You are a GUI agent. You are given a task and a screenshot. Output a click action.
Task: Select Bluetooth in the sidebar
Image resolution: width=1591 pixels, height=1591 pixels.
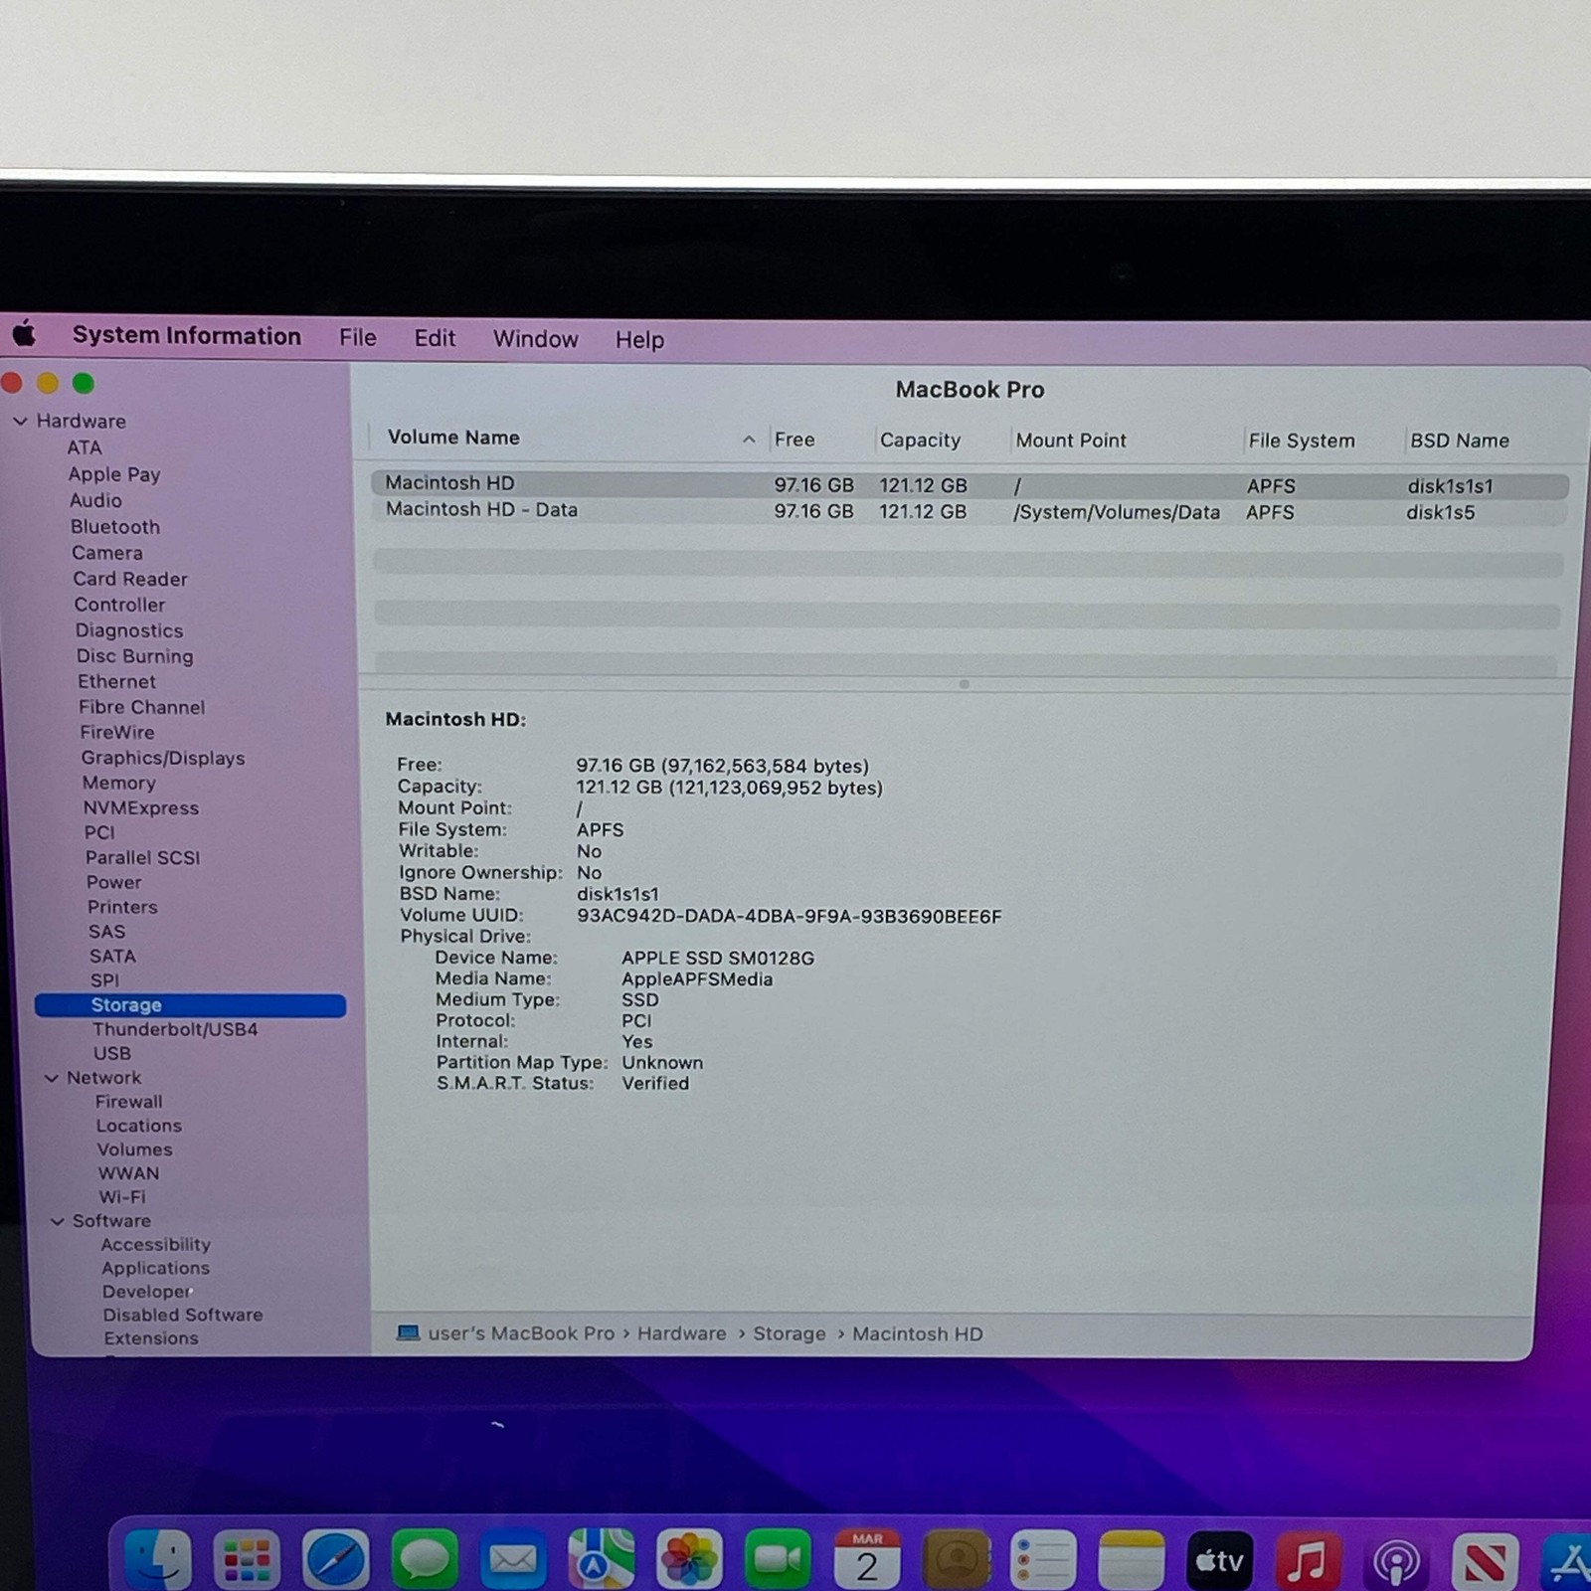115,526
